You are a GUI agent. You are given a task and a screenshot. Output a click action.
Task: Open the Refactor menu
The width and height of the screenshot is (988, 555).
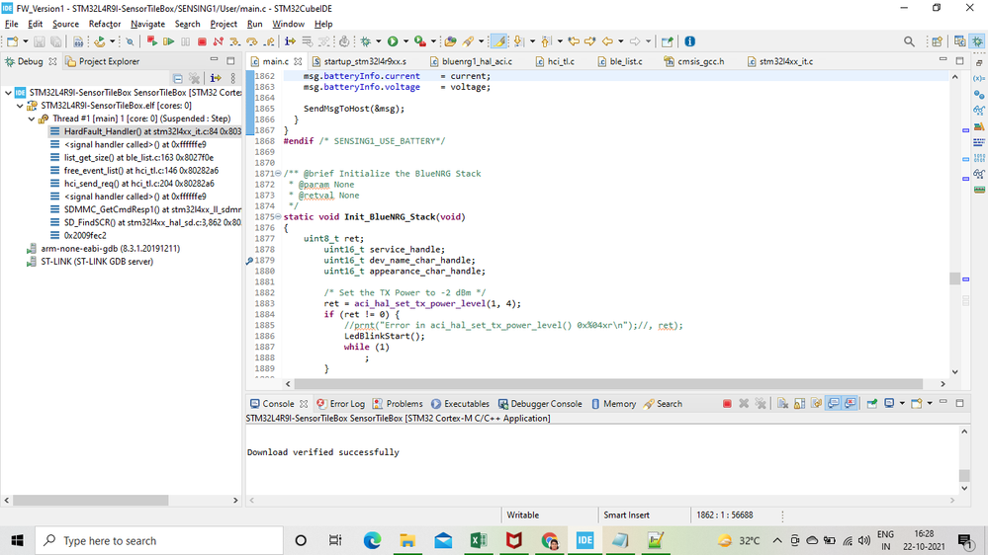click(x=105, y=24)
